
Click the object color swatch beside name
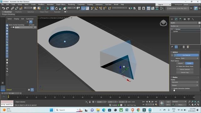point(199,23)
